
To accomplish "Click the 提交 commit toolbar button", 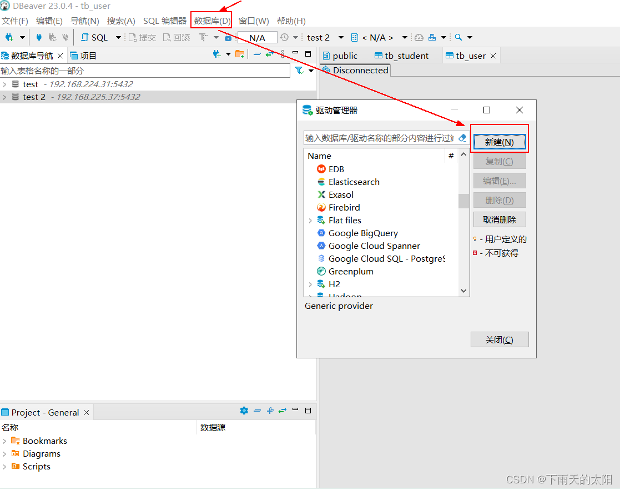I will [142, 38].
